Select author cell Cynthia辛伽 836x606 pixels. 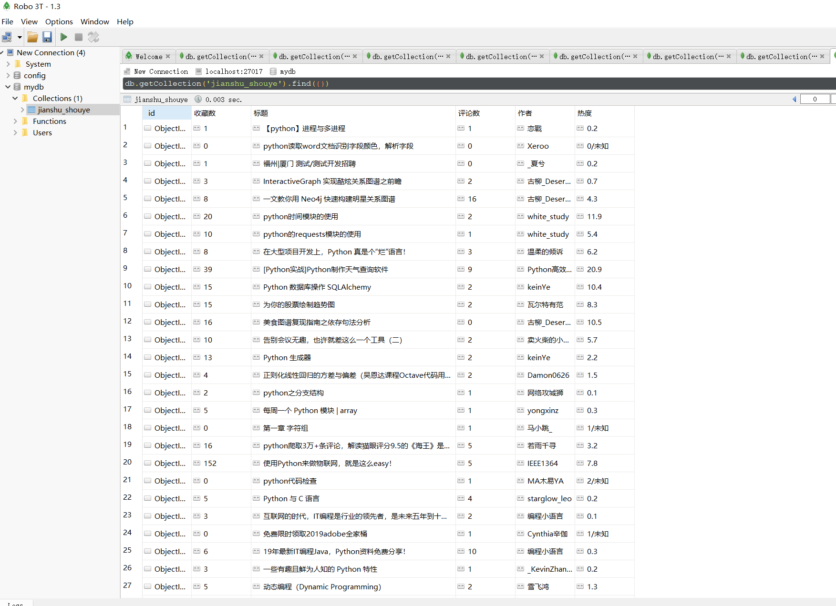pos(545,534)
